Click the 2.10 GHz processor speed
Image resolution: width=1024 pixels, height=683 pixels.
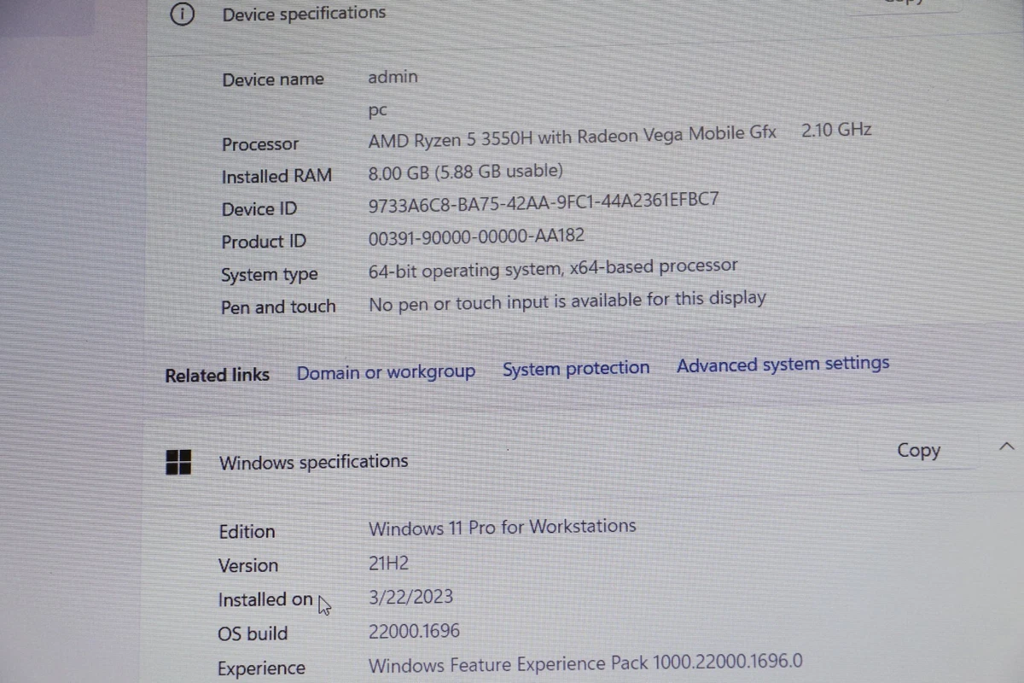pyautogui.click(x=836, y=131)
